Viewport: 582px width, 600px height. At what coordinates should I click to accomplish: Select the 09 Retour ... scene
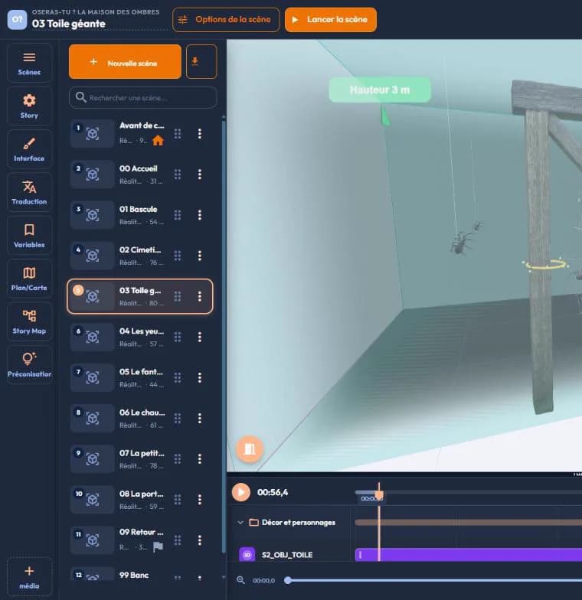click(x=140, y=540)
